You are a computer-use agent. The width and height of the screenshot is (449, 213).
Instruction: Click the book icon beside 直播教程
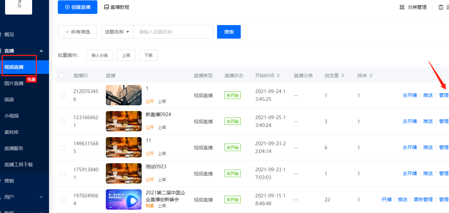tap(107, 7)
